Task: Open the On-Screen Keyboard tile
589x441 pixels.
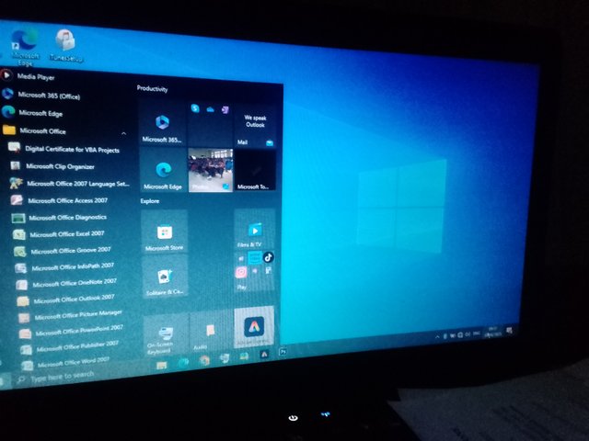Action: pos(166,336)
